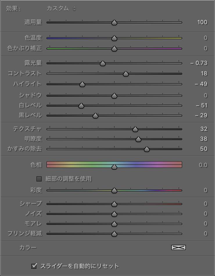The height and width of the screenshot is (276, 215).
Task: Click the 色温度 slider handle
Action: tap(114, 38)
